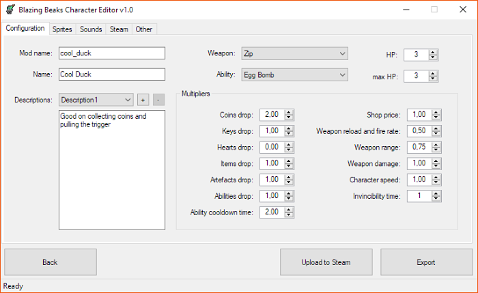Increase Ability cooldown time value
Screen dimensions: 478x293
(x=289, y=210)
